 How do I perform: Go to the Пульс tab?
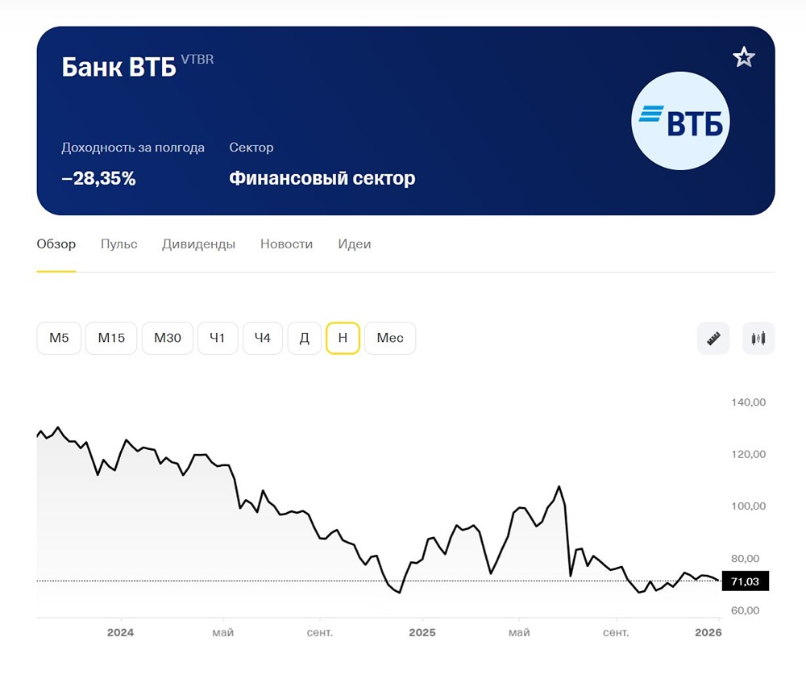(x=119, y=244)
